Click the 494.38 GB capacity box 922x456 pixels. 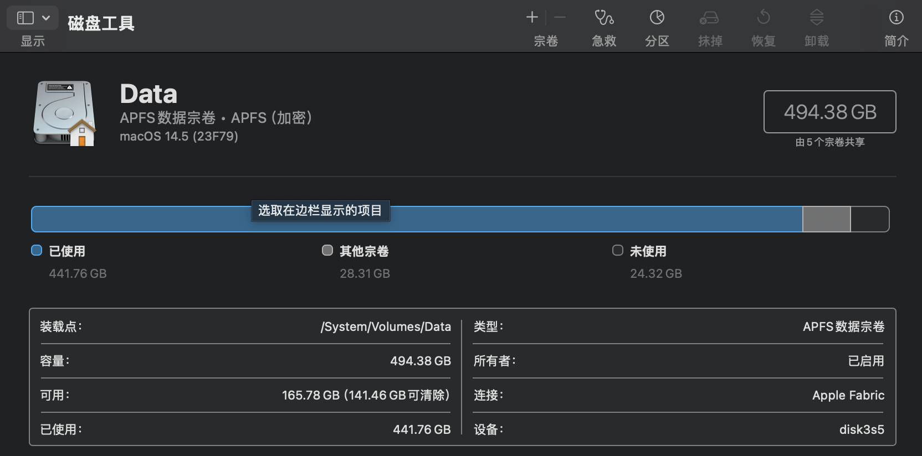(x=829, y=112)
